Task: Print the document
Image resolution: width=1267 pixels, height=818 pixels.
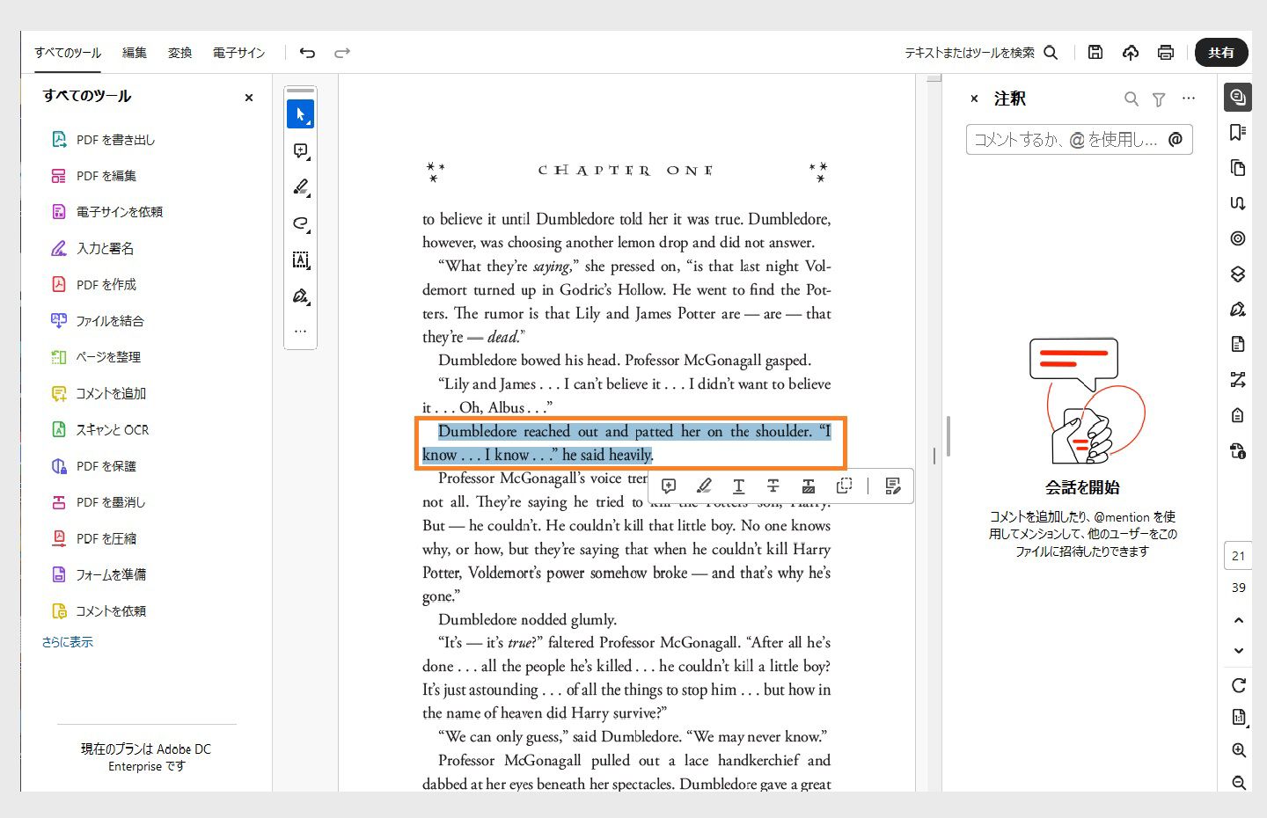Action: point(1166,53)
